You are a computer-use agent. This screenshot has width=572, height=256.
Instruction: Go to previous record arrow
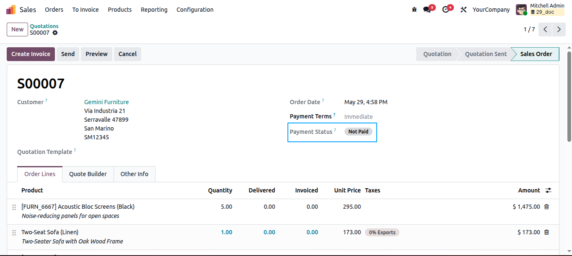pyautogui.click(x=545, y=29)
